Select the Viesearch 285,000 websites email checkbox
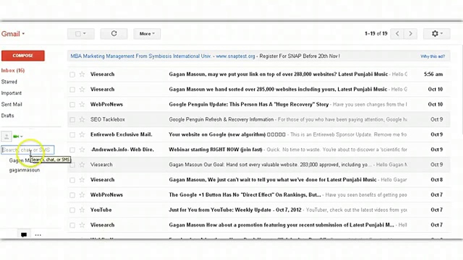Image resolution: width=463 pixels, height=260 pixels. click(72, 89)
